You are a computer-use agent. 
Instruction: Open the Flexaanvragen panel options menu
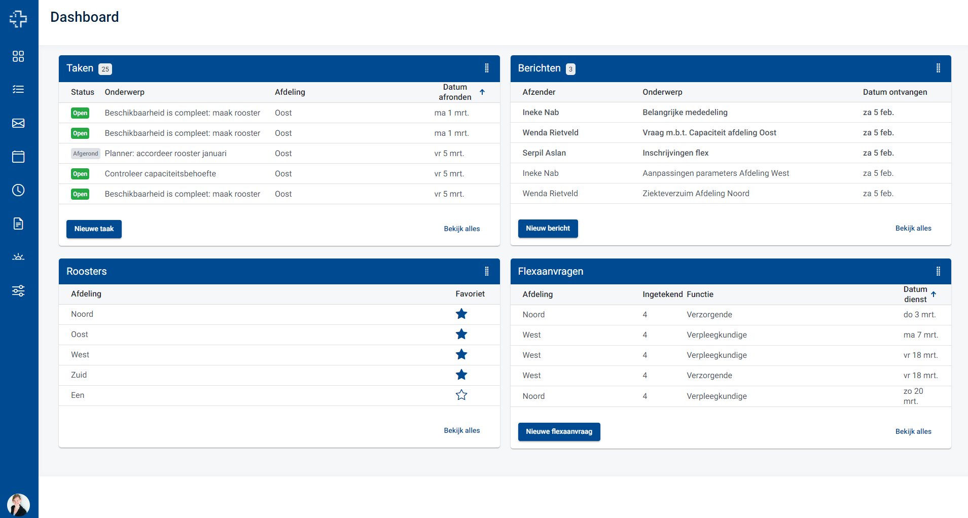click(938, 271)
